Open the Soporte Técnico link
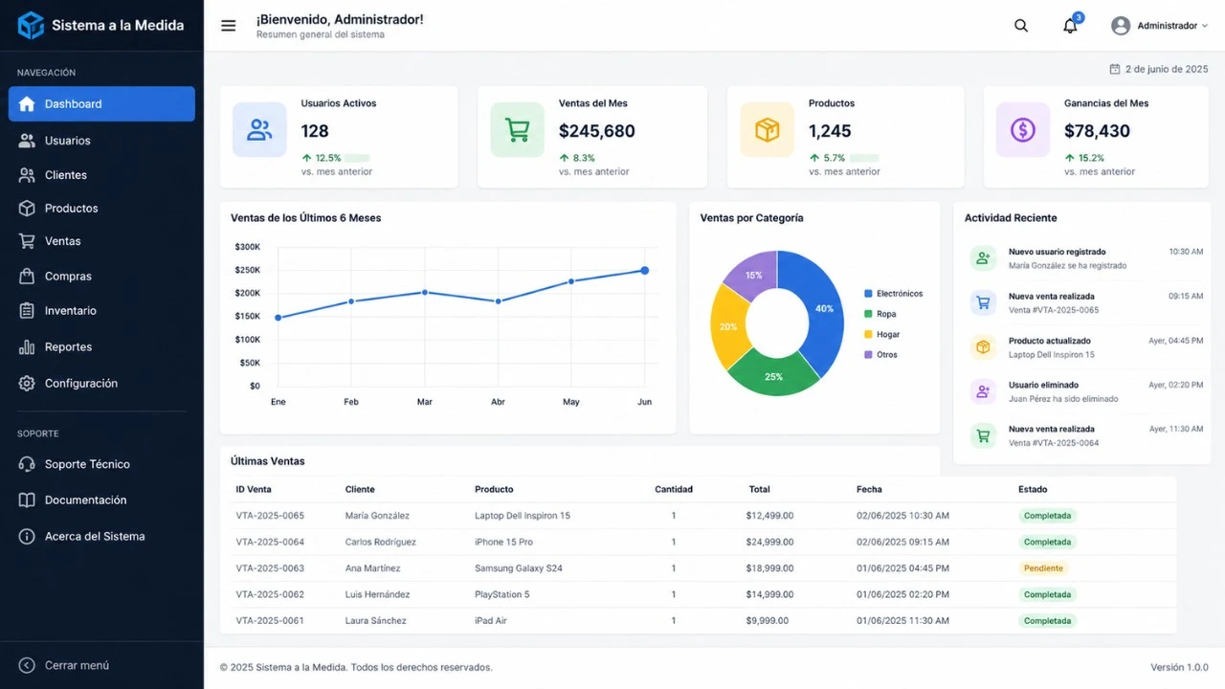 87,464
